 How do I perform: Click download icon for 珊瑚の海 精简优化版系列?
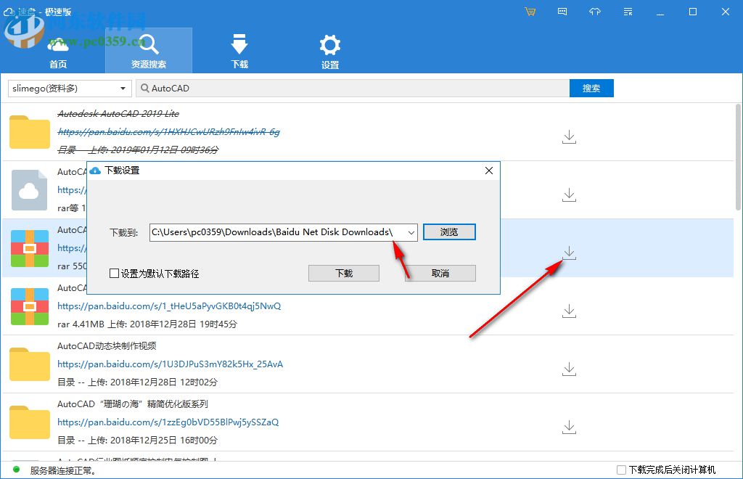(x=569, y=427)
